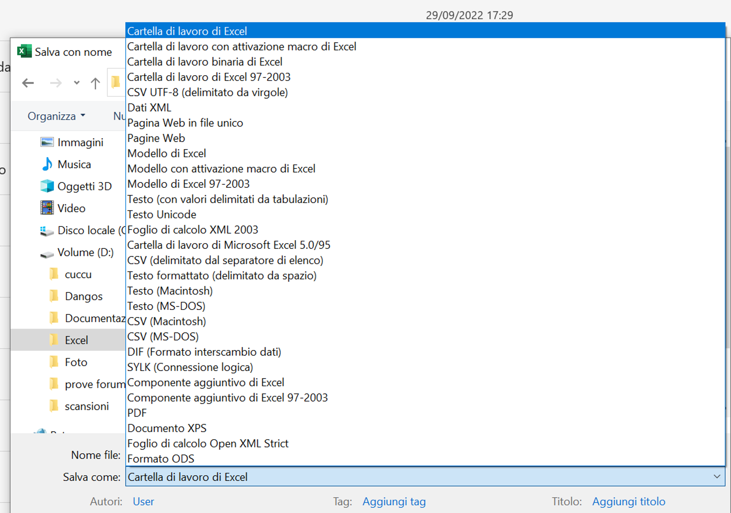
Task: Choose Componente aggiuntivo di Excel
Action: [x=425, y=382]
